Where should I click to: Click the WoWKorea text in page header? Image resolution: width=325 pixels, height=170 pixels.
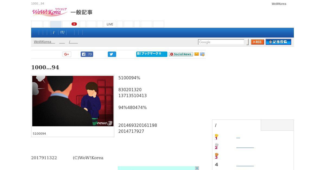(279, 4)
